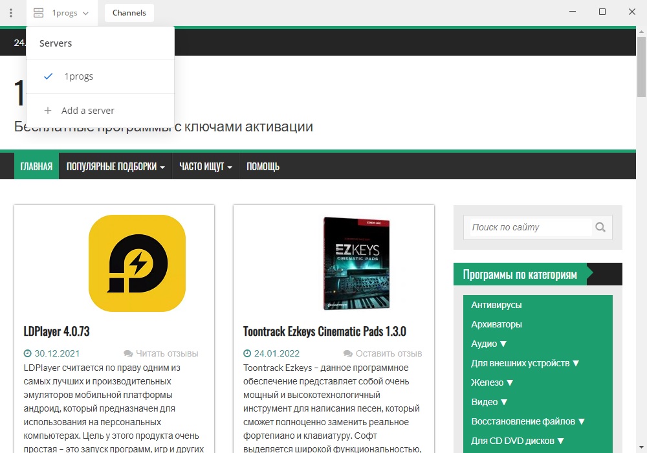Go to the Главная menu item
This screenshot has height=453, width=647.
point(36,166)
